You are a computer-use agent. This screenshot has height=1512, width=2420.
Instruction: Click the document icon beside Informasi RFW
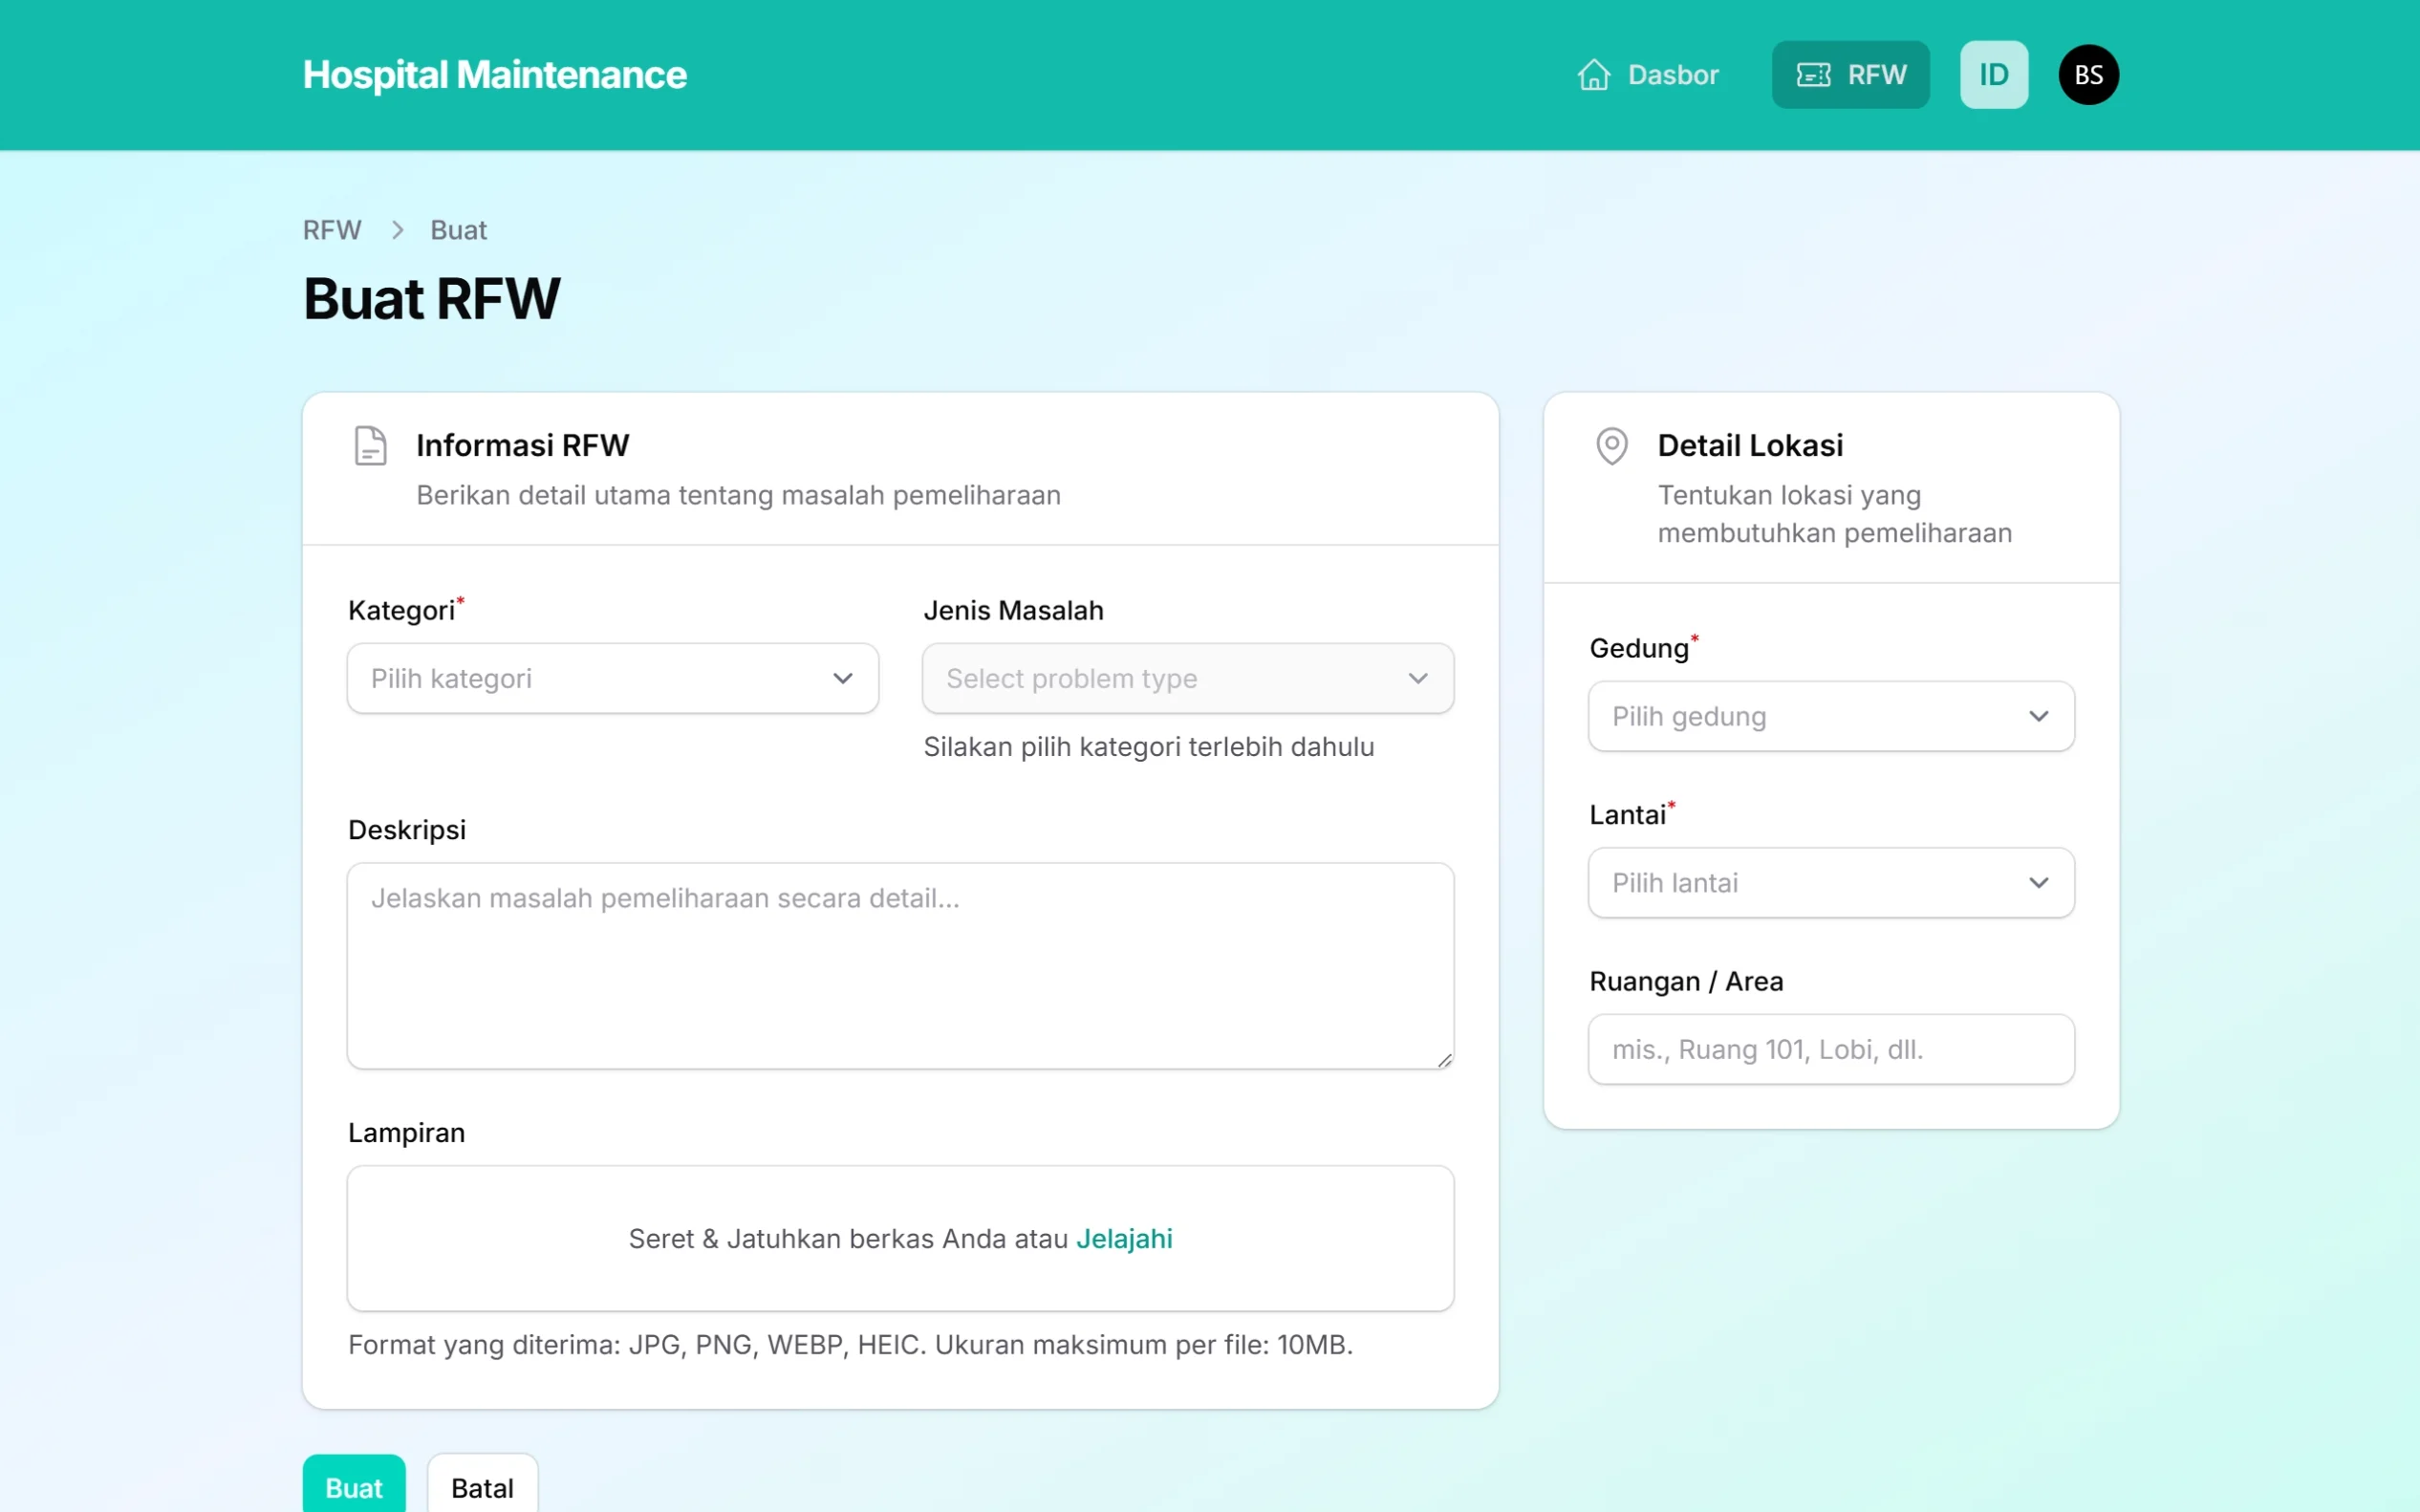(370, 446)
